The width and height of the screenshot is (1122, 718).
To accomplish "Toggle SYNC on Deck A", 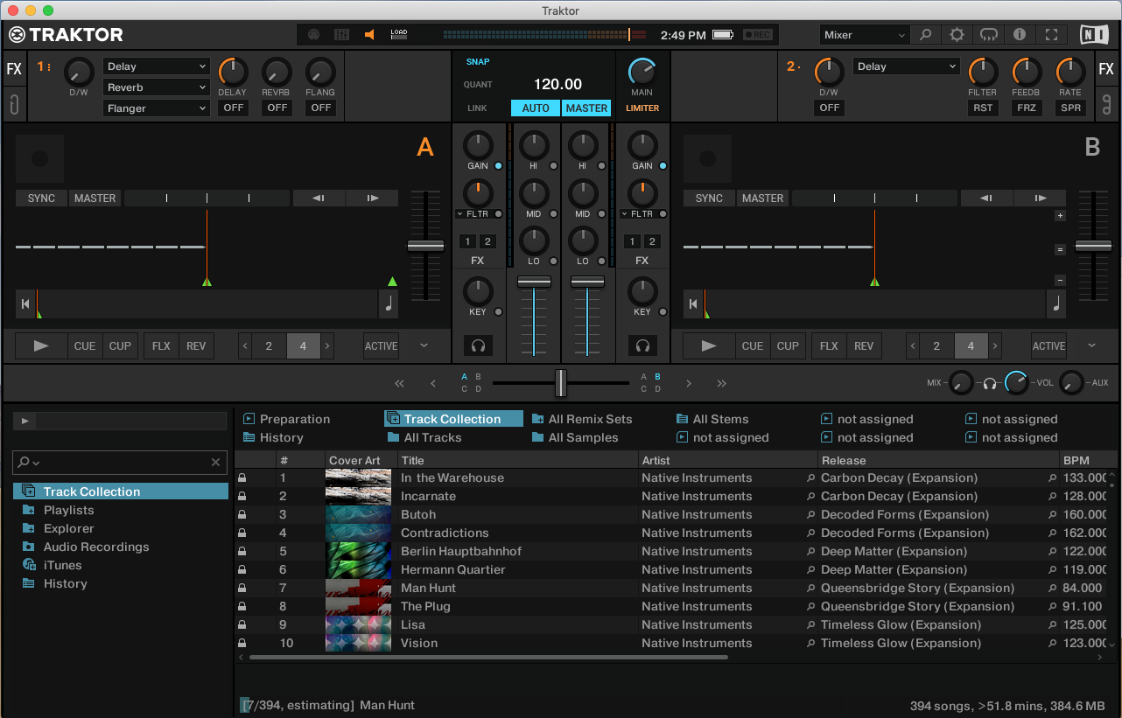I will point(41,199).
